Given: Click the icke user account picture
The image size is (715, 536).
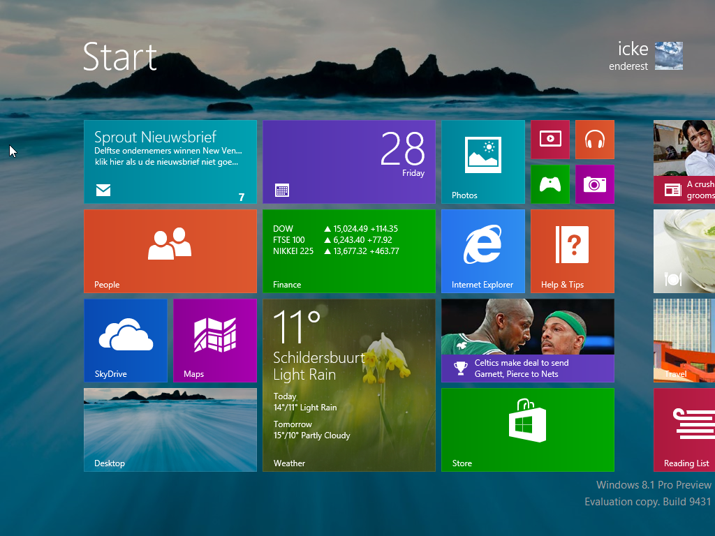Looking at the screenshot, I should click(668, 56).
